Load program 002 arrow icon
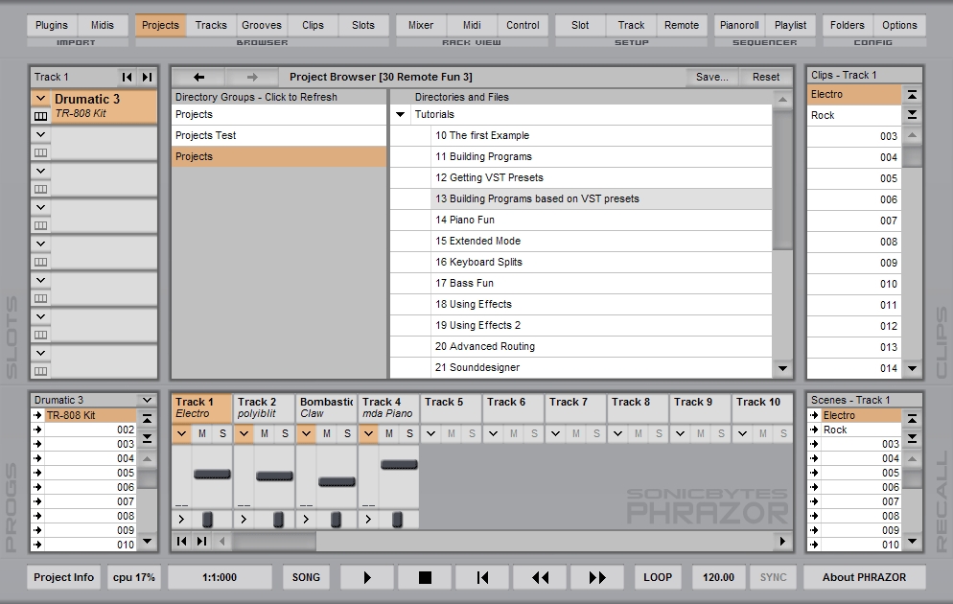The width and height of the screenshot is (953, 604). coord(37,430)
